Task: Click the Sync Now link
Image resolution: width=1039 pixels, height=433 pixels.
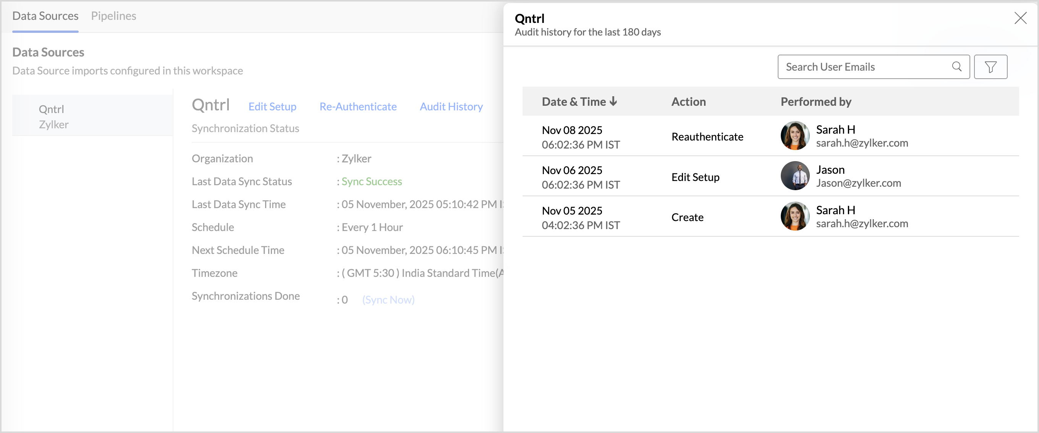Action: (388, 300)
